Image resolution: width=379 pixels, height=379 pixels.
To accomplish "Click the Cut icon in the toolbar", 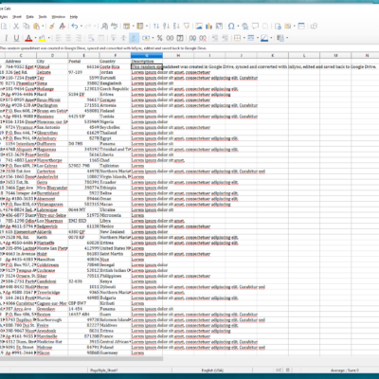I will tap(16, 27).
